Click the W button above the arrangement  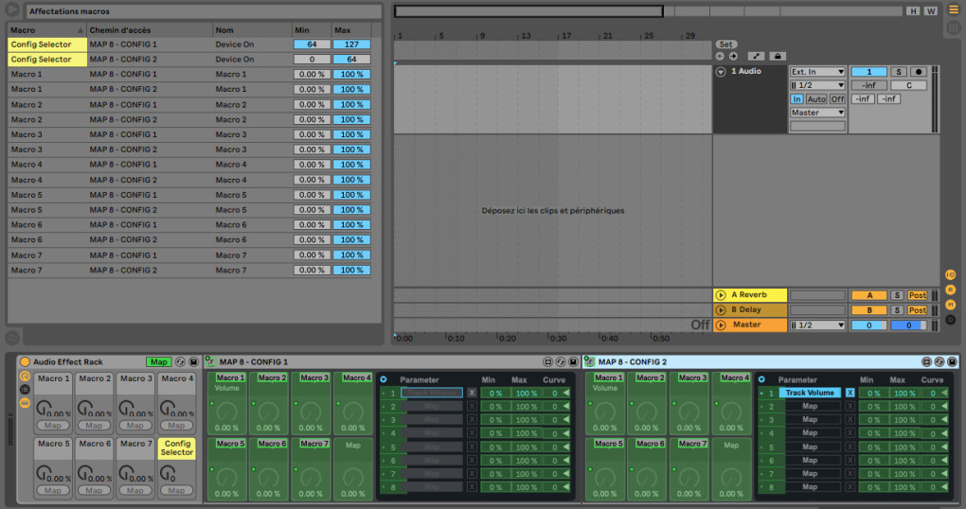(x=931, y=11)
